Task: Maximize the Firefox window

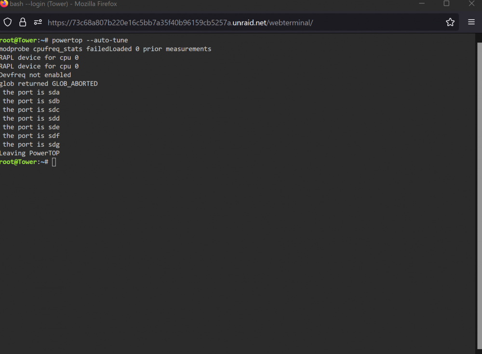Action: tap(446, 3)
